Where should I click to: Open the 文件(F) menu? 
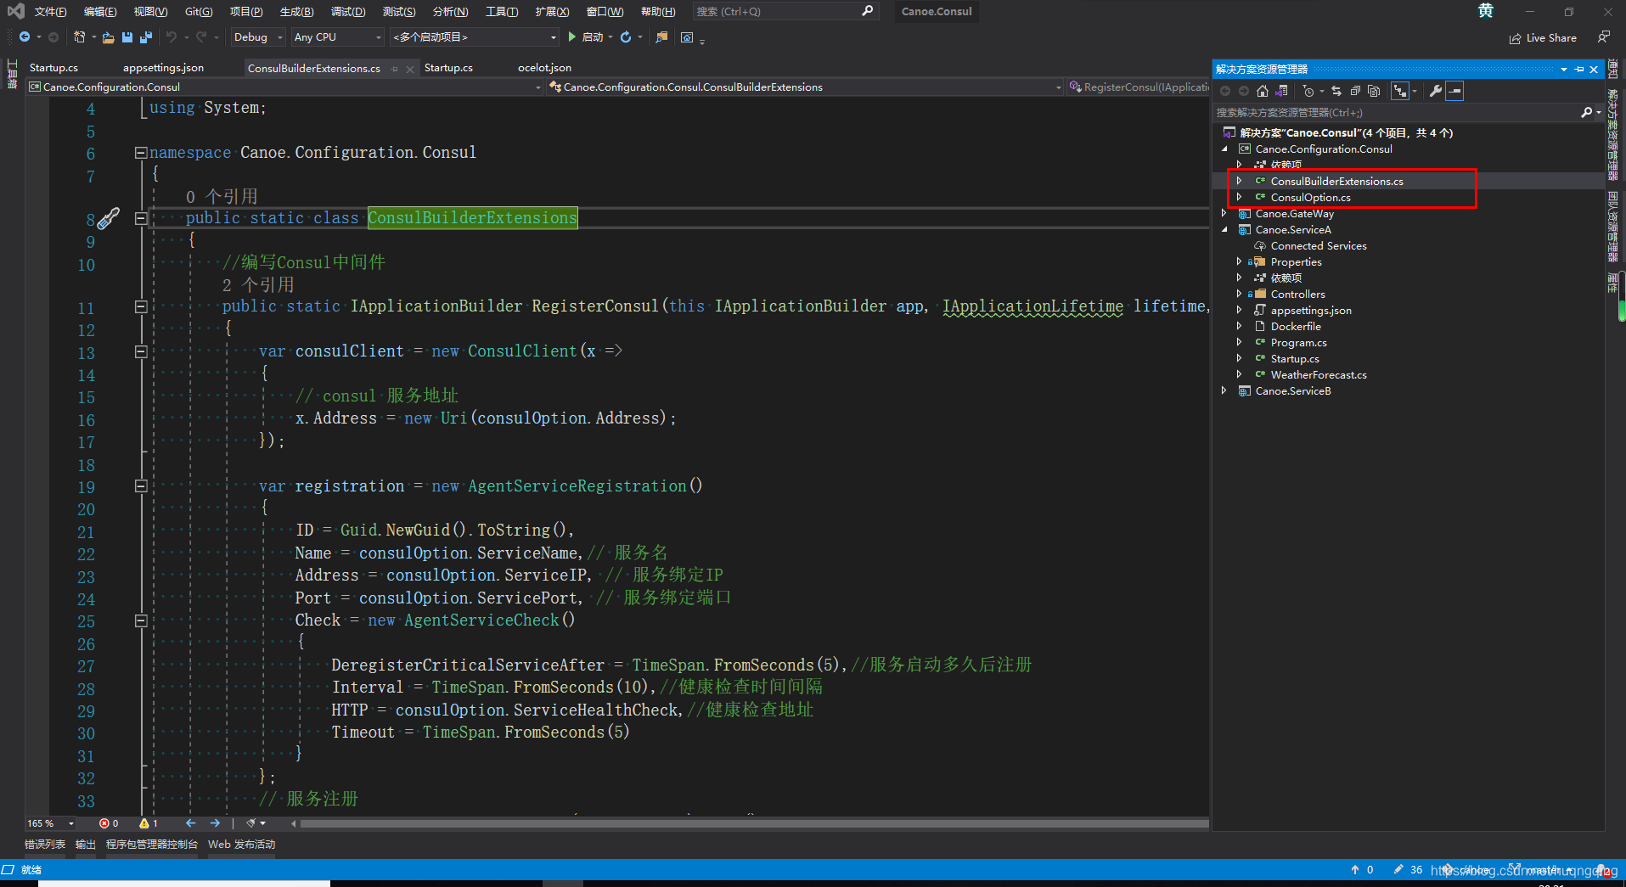coord(50,12)
